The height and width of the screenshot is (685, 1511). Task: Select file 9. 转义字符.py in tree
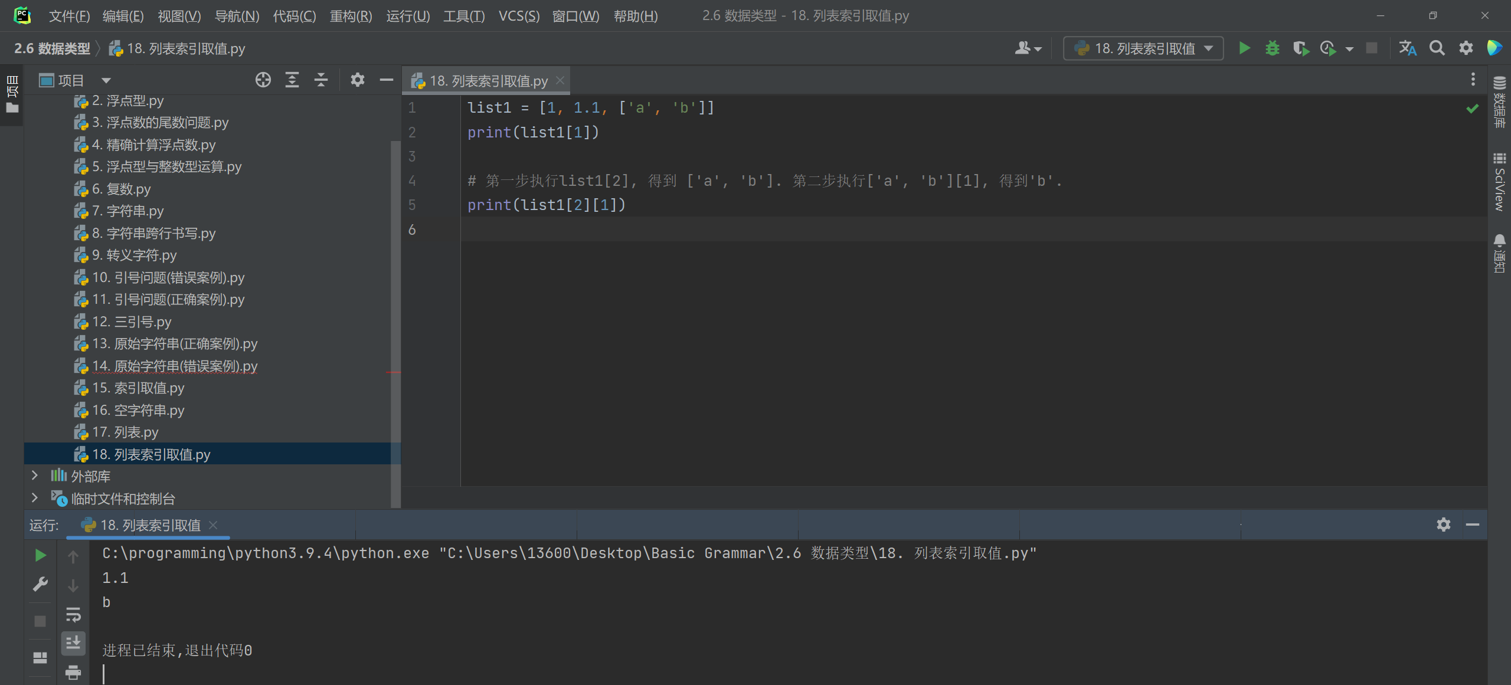pyautogui.click(x=134, y=255)
